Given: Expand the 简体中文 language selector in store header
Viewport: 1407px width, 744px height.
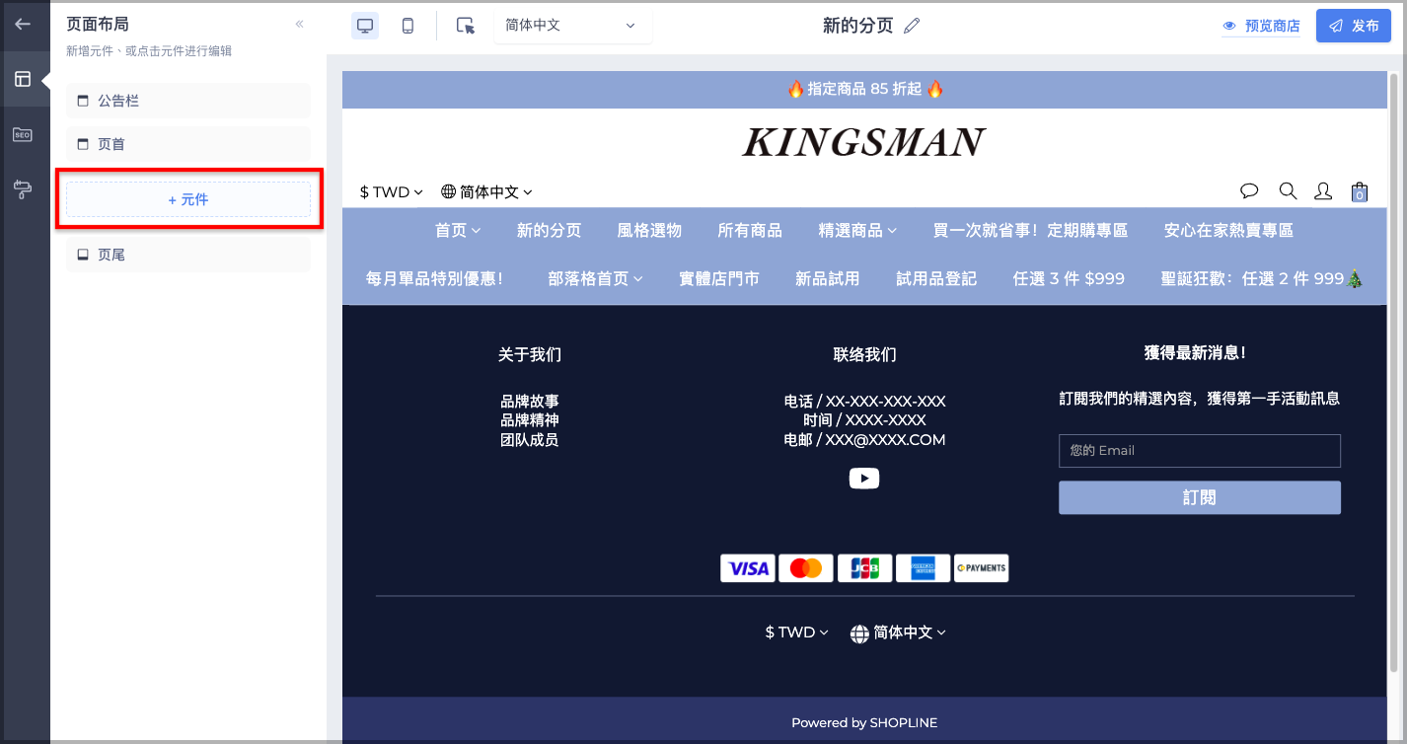Looking at the screenshot, I should pos(487,192).
